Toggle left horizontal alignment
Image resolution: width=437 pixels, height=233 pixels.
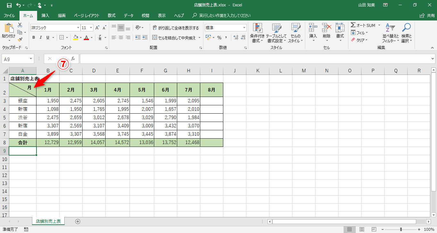coord(114,37)
